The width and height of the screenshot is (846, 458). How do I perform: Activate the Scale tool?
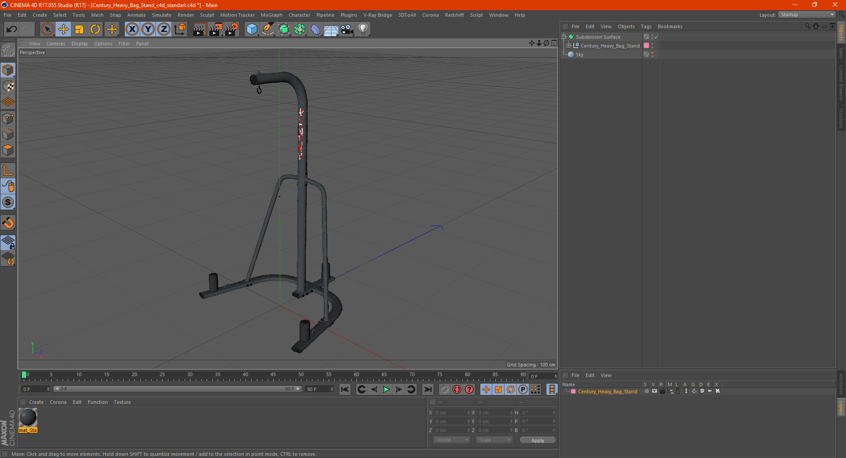click(x=79, y=30)
